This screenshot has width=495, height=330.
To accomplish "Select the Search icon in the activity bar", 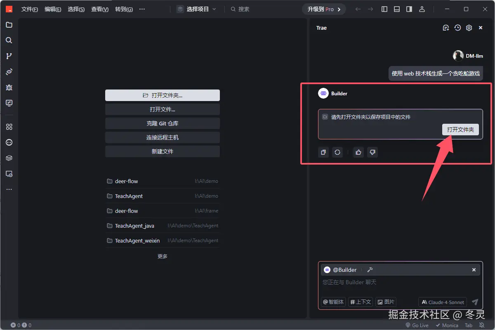I will (x=9, y=40).
